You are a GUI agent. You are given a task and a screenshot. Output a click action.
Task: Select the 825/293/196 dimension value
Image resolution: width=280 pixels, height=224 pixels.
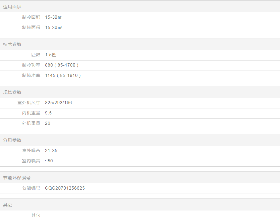(59, 103)
